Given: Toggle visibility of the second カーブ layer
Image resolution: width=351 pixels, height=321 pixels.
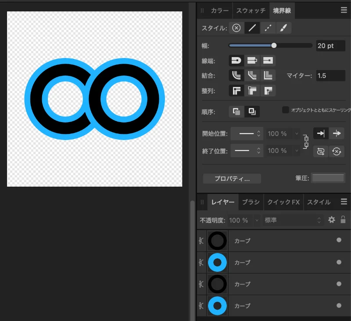Looking at the screenshot, I should (x=339, y=262).
